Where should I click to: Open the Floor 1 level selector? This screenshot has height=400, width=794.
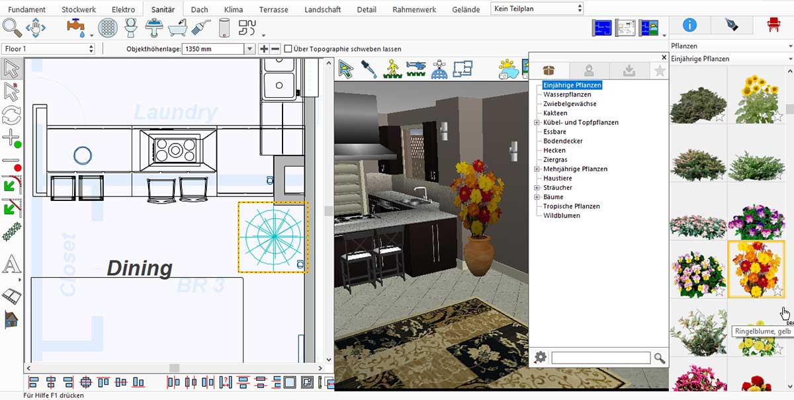tap(48, 49)
